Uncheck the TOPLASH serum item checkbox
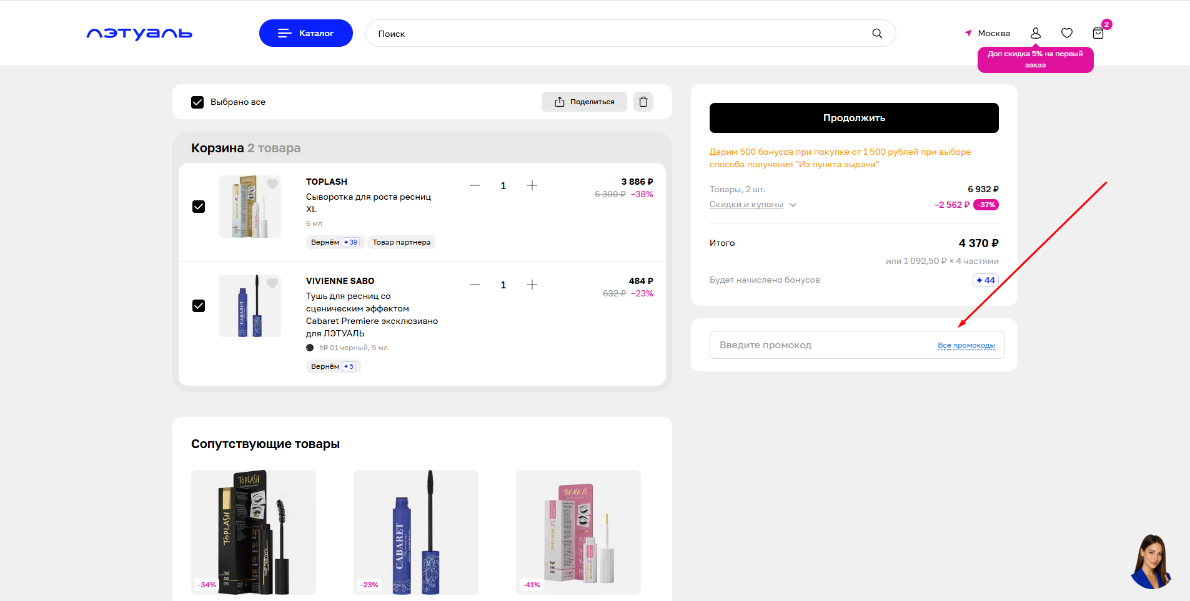Viewport: 1190px width, 601px height. pos(199,207)
